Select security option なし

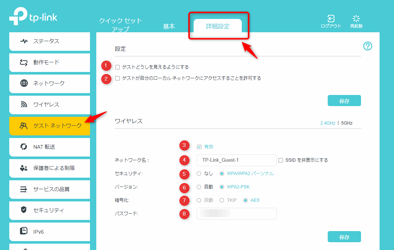[x=199, y=174]
